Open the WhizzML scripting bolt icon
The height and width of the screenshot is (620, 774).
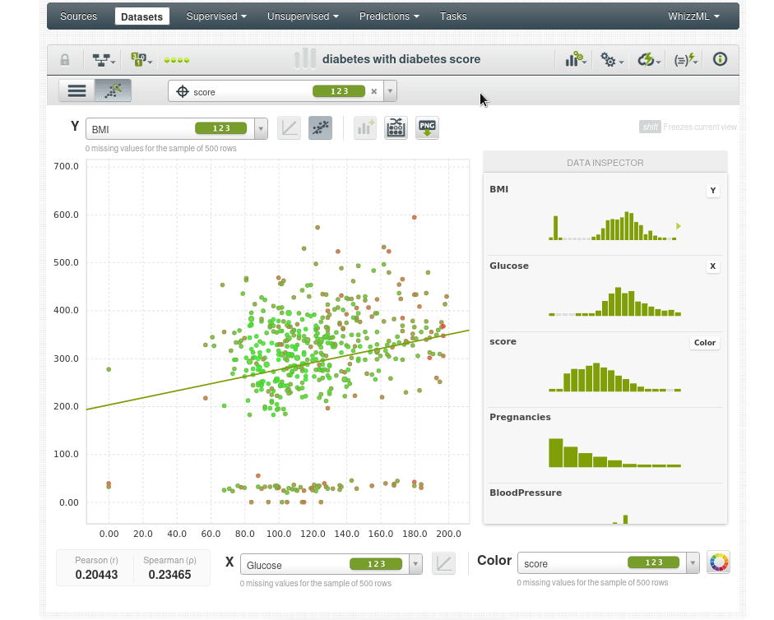(x=684, y=60)
